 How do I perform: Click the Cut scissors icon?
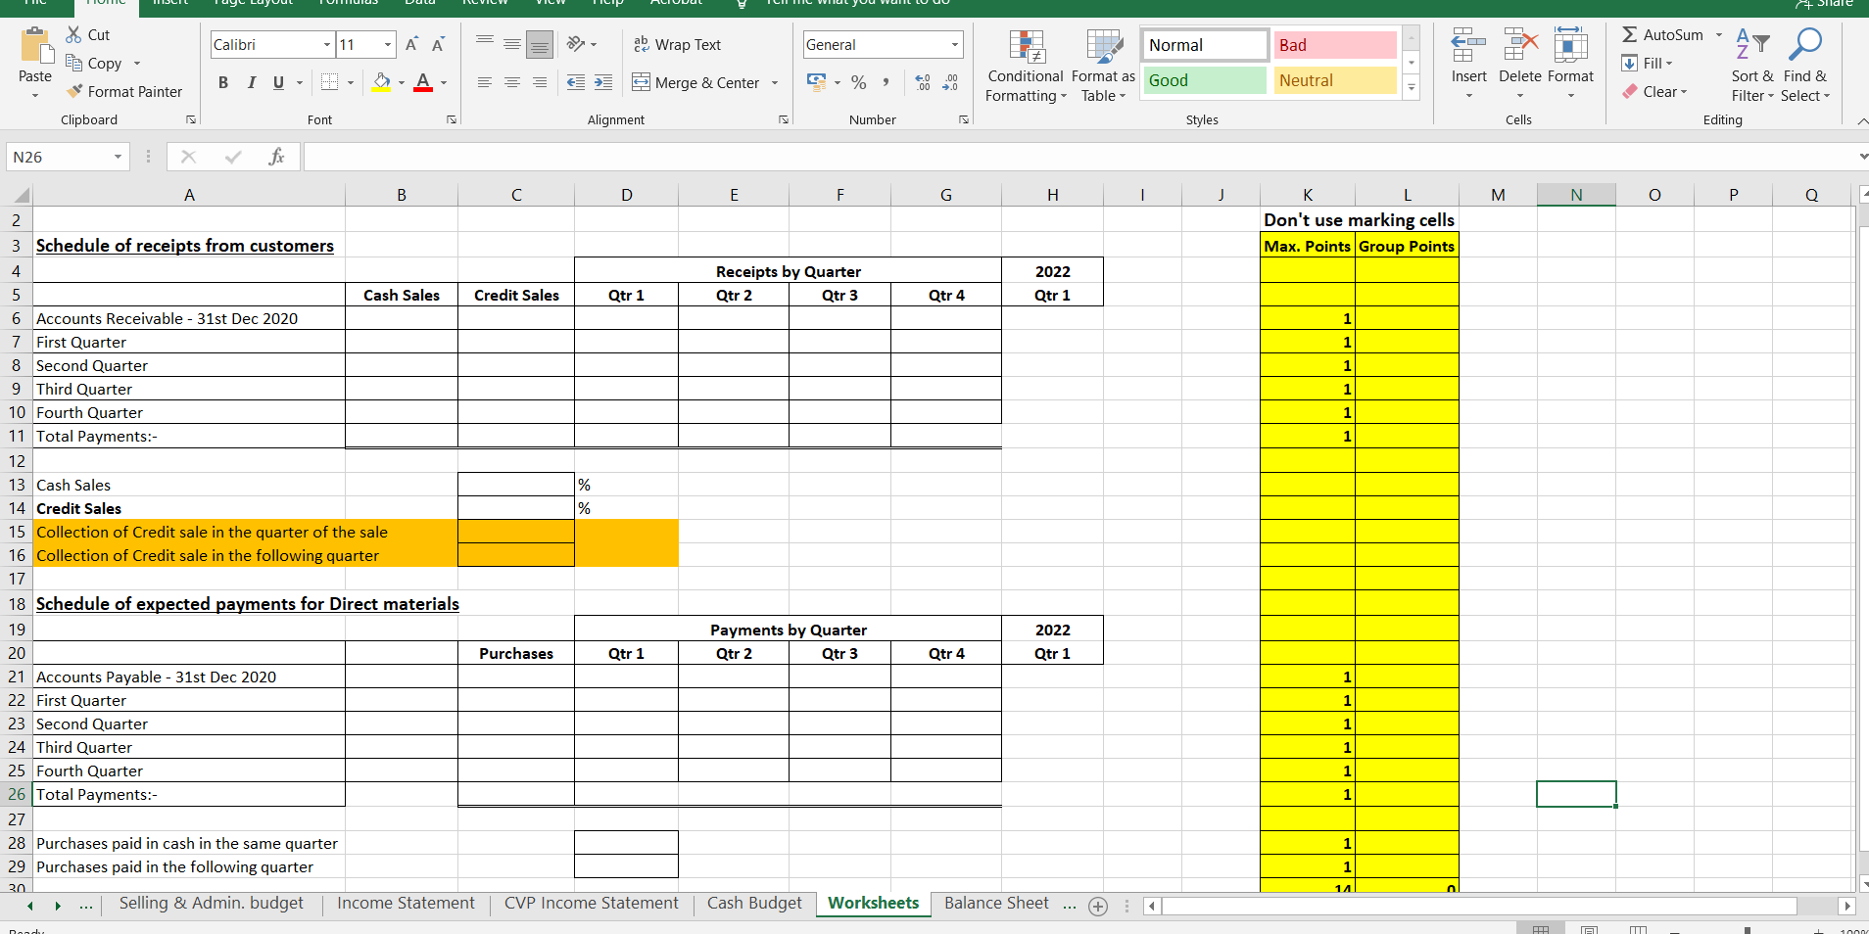point(73,34)
